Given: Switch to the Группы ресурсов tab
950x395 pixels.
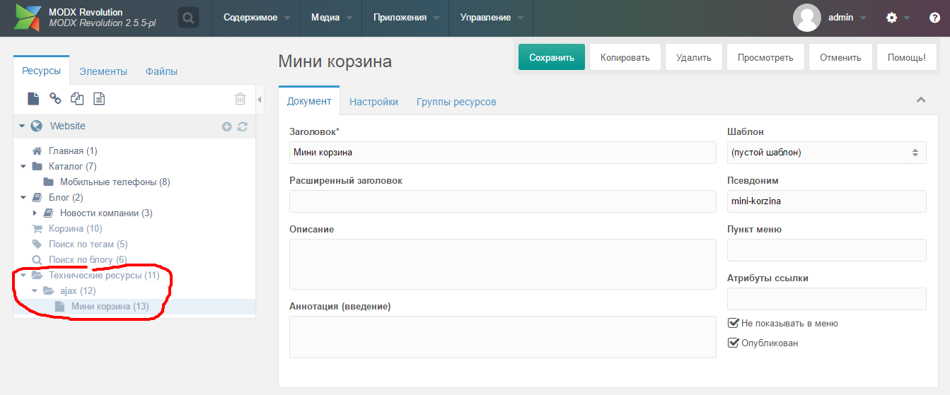Looking at the screenshot, I should click(456, 102).
